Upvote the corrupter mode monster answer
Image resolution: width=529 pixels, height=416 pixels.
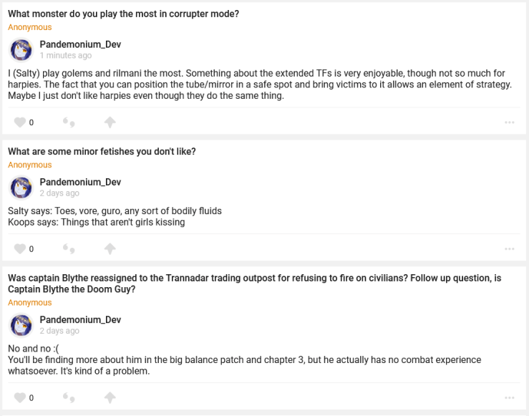click(x=110, y=122)
